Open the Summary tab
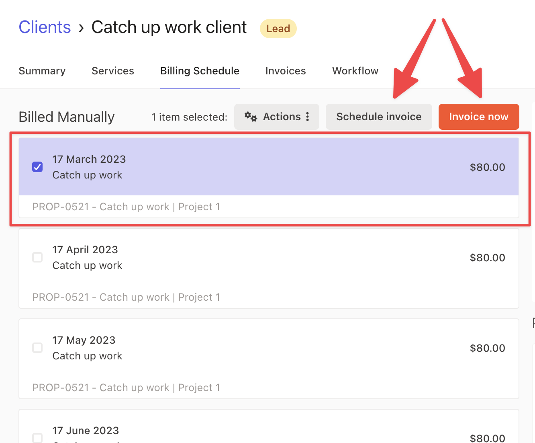 (42, 71)
